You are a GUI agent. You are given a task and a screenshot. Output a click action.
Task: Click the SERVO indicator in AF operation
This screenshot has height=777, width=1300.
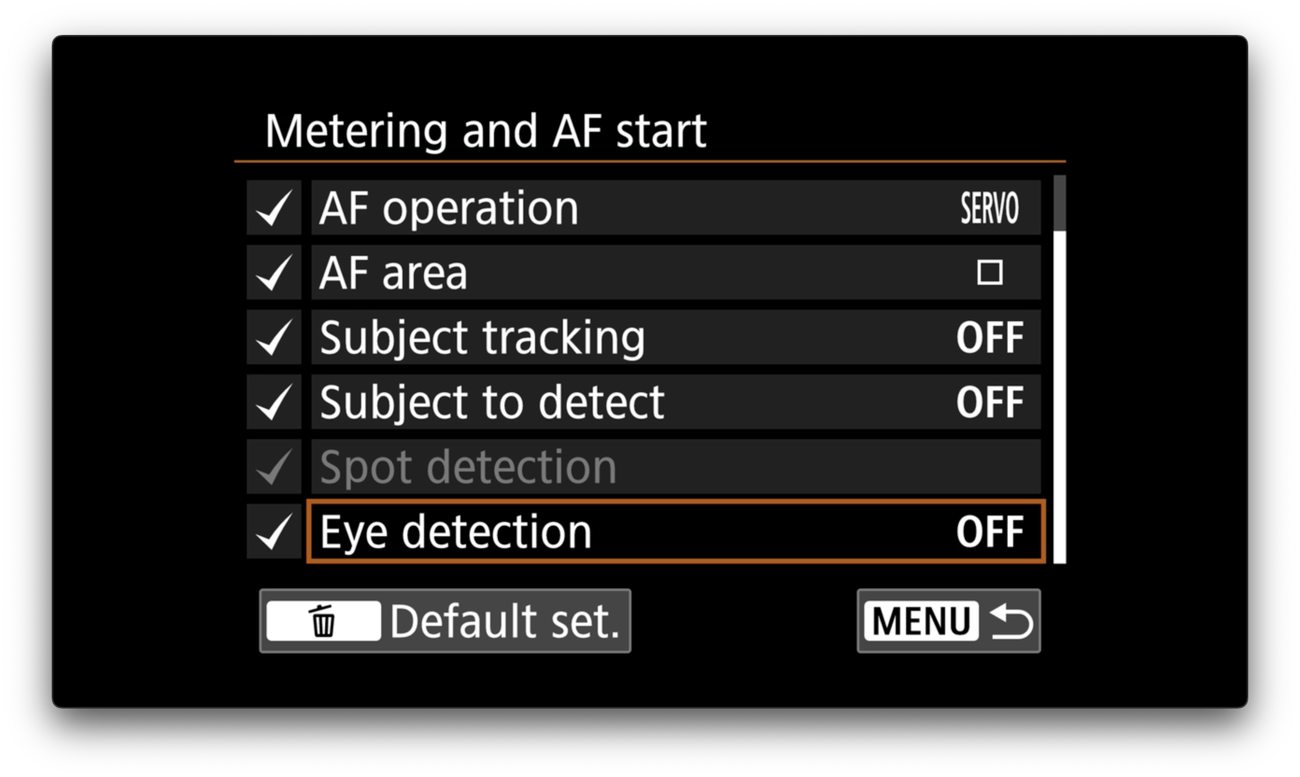(989, 208)
